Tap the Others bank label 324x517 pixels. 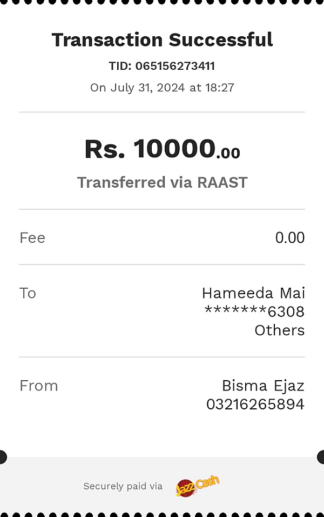pyautogui.click(x=280, y=330)
